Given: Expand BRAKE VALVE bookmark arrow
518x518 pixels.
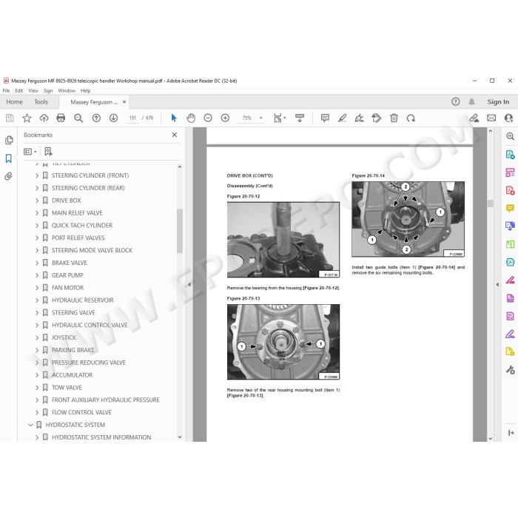Looking at the screenshot, I should tap(37, 263).
